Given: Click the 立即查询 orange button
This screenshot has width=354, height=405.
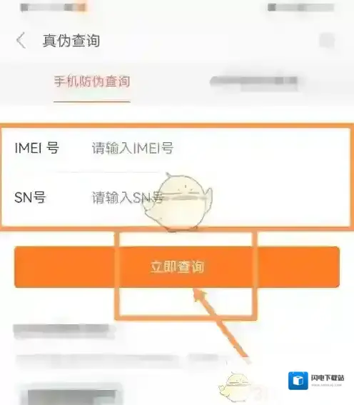Looking at the screenshot, I should pos(177,267).
